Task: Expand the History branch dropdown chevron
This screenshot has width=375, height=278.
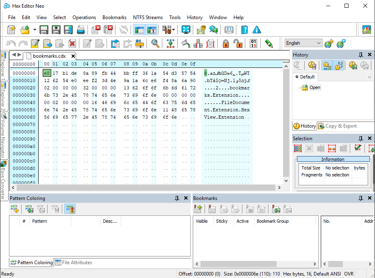Action: [x=369, y=77]
